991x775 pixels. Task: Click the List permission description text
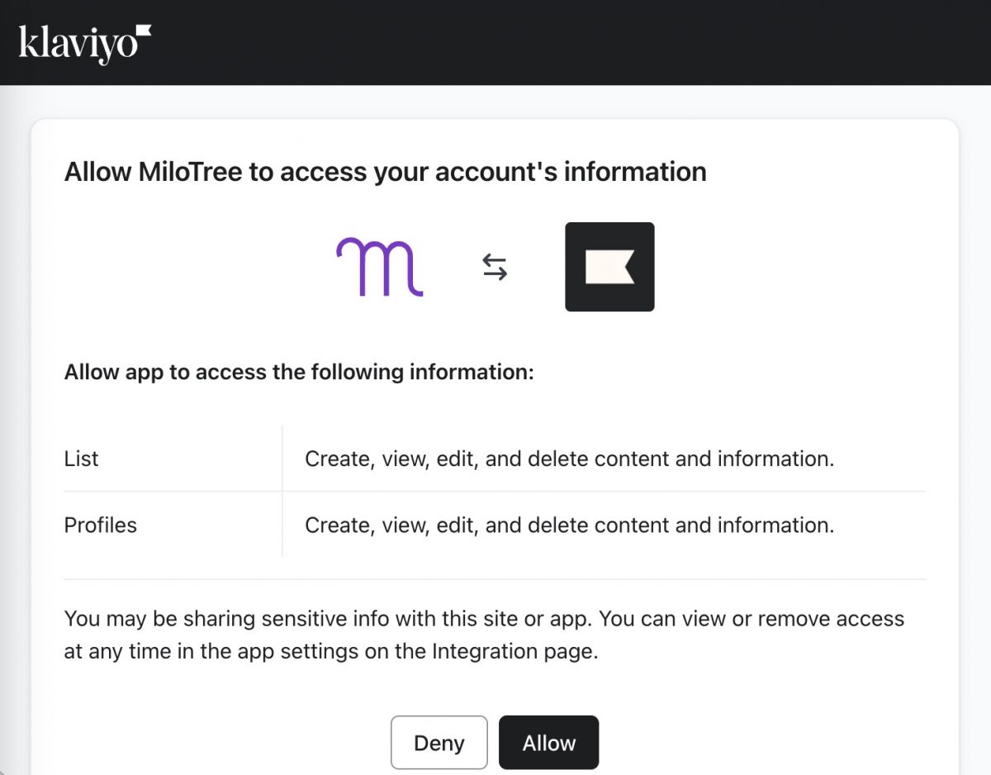[569, 459]
